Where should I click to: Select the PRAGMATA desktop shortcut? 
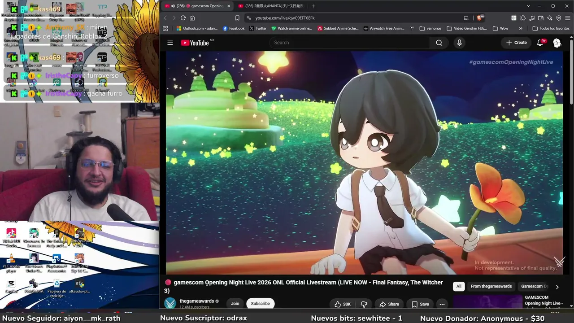tap(34, 286)
